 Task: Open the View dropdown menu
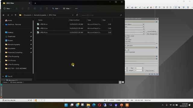67,9
